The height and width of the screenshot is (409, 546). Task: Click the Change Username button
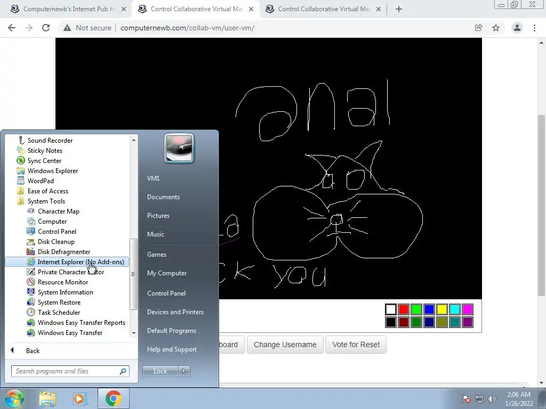[285, 345]
